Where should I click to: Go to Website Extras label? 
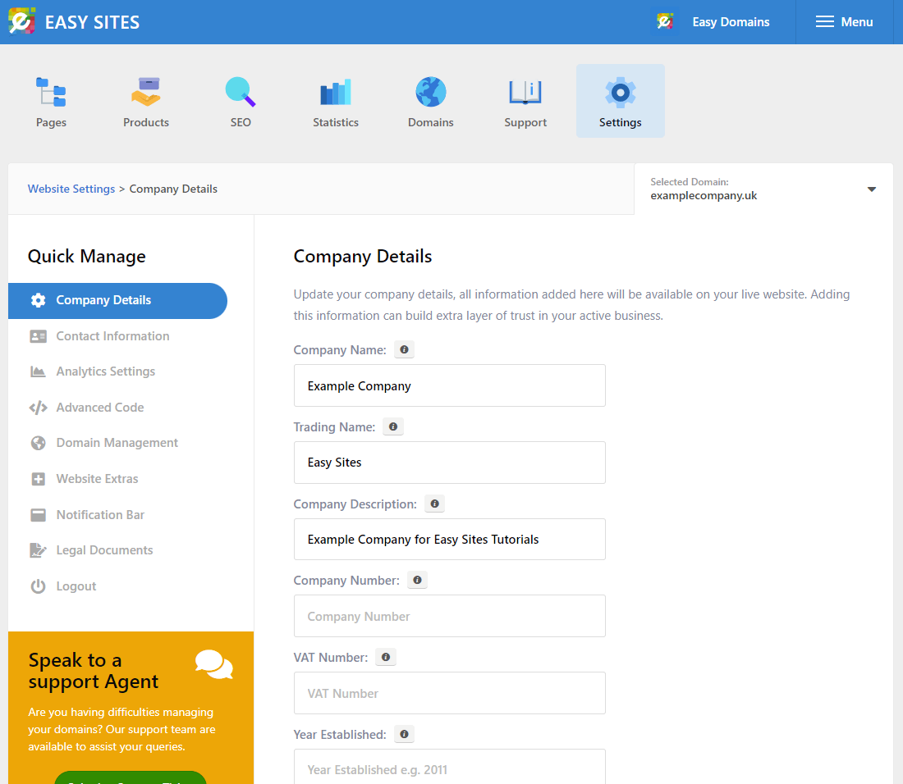[x=98, y=479]
